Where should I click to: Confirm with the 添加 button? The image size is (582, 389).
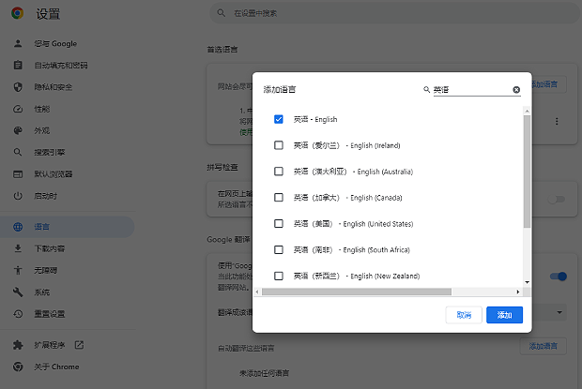pyautogui.click(x=504, y=315)
